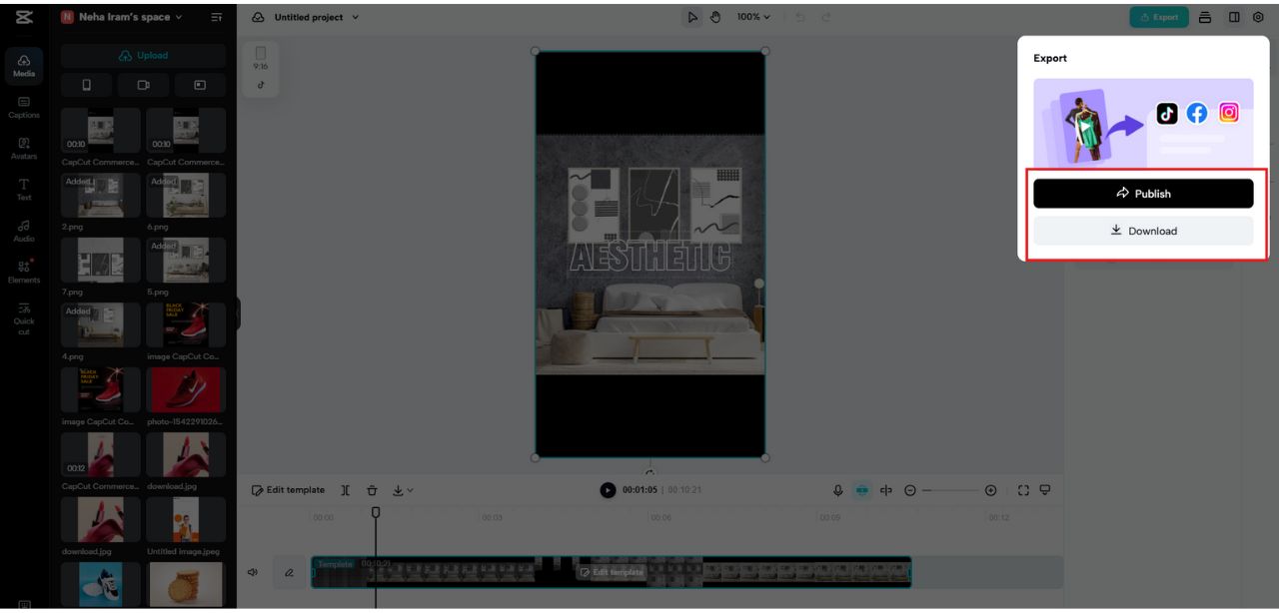
Task: Open the 100% zoom dropdown
Action: coord(754,17)
